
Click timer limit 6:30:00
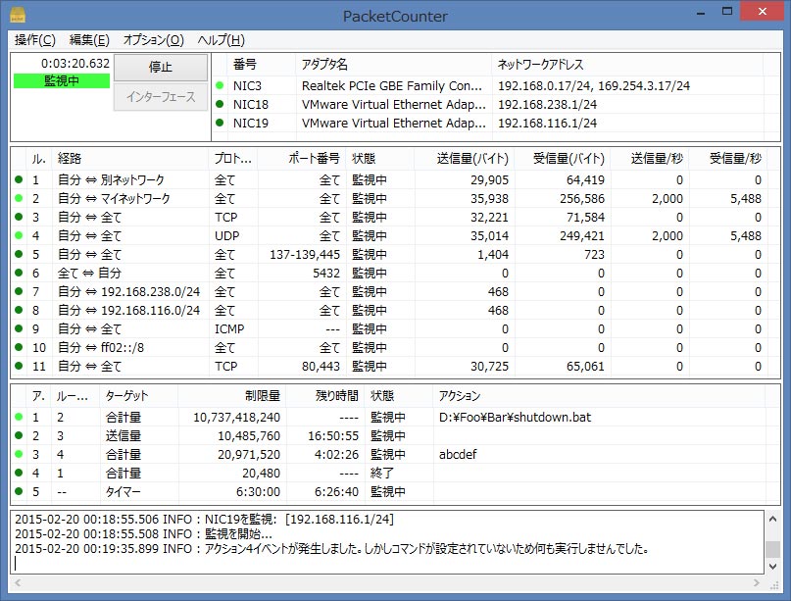(258, 492)
